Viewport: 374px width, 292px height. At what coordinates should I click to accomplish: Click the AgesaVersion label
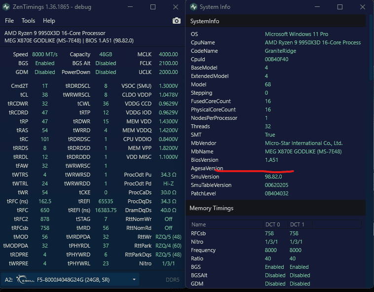[x=207, y=168]
